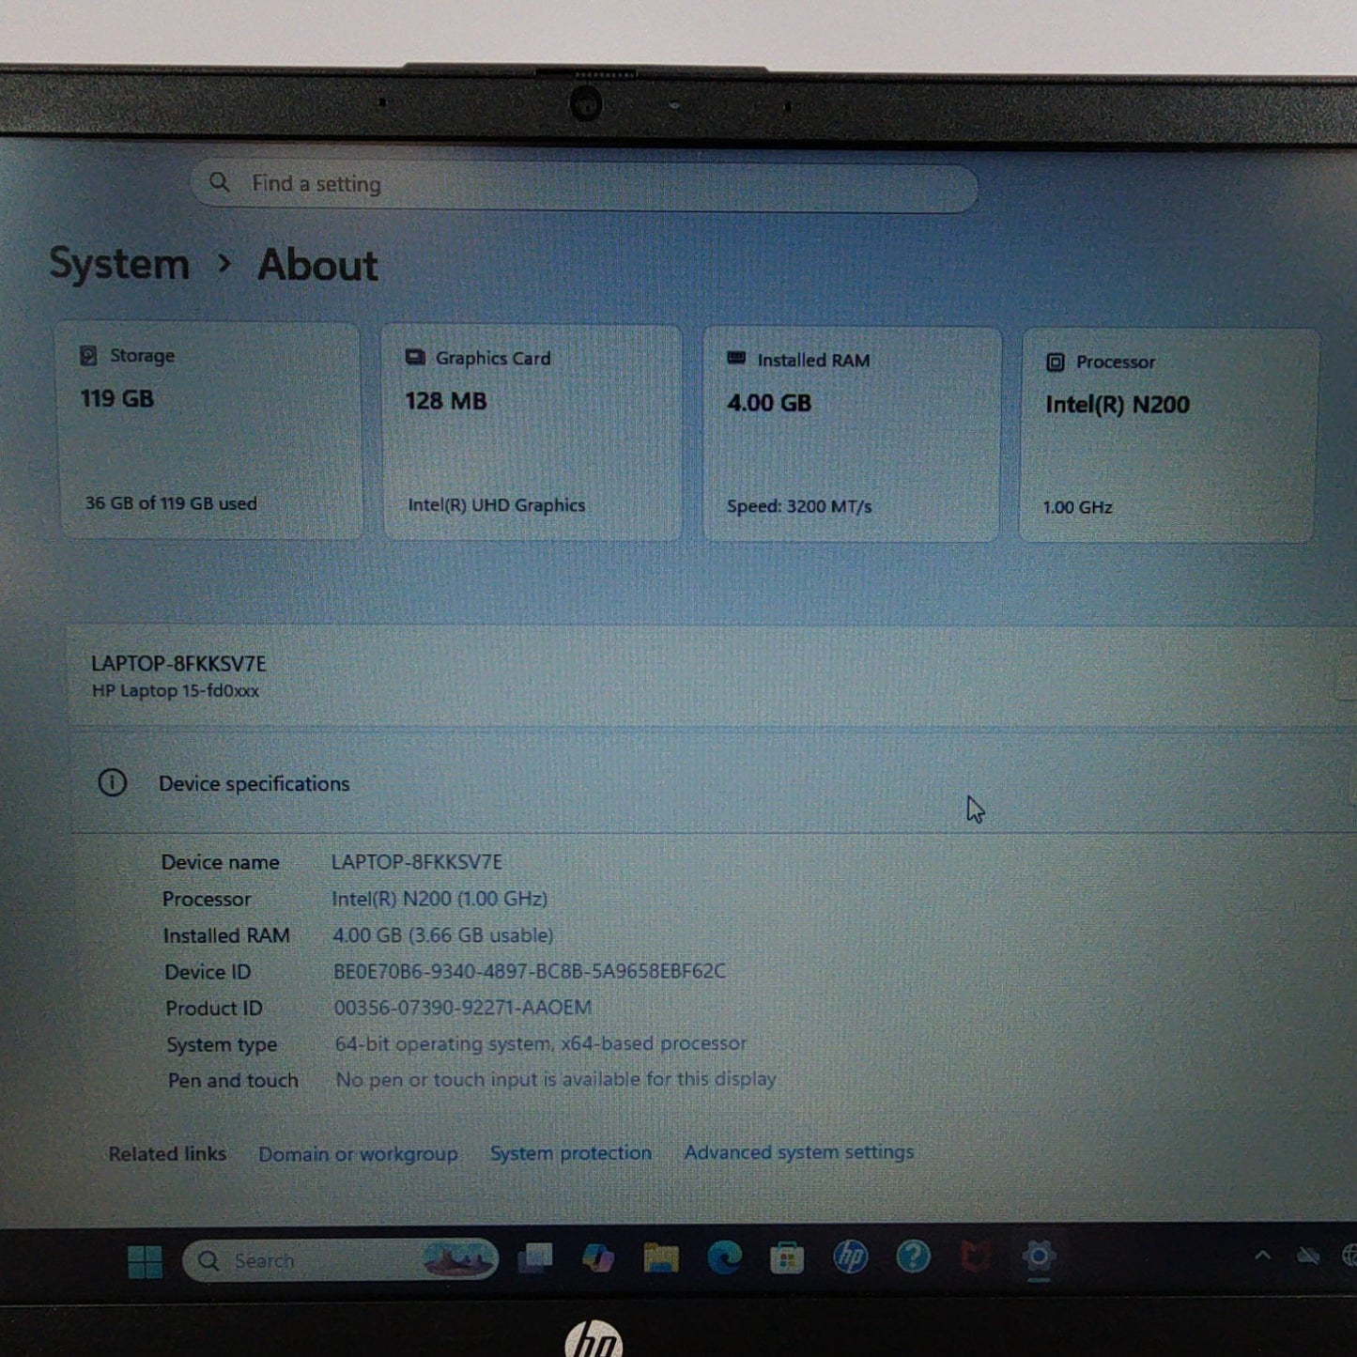Select 'HP Laptop 15-fd0xxx' model text
Viewport: 1357px width, 1357px height.
click(x=176, y=690)
